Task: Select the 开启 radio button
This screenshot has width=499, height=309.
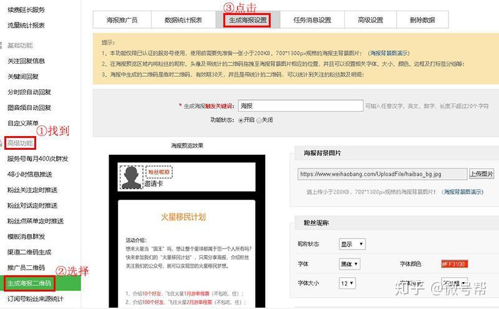Action: tap(241, 120)
